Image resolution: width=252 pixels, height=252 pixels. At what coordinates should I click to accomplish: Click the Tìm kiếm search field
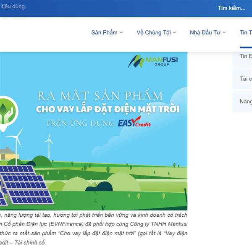[x=231, y=8]
